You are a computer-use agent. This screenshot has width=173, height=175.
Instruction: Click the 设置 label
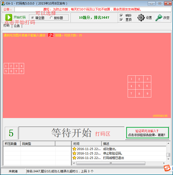[149, 18]
